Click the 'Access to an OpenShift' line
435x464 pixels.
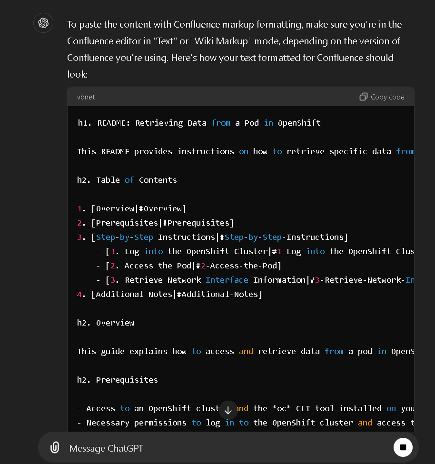[246, 408]
